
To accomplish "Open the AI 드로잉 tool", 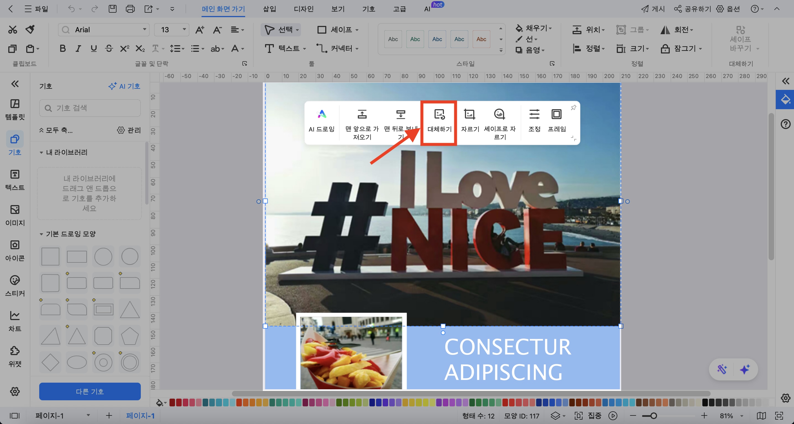I will tap(321, 114).
